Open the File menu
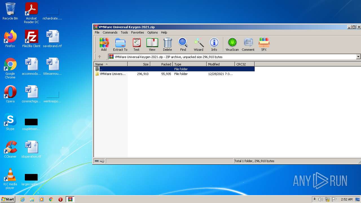This screenshot has width=361, height=203. pos(97,32)
